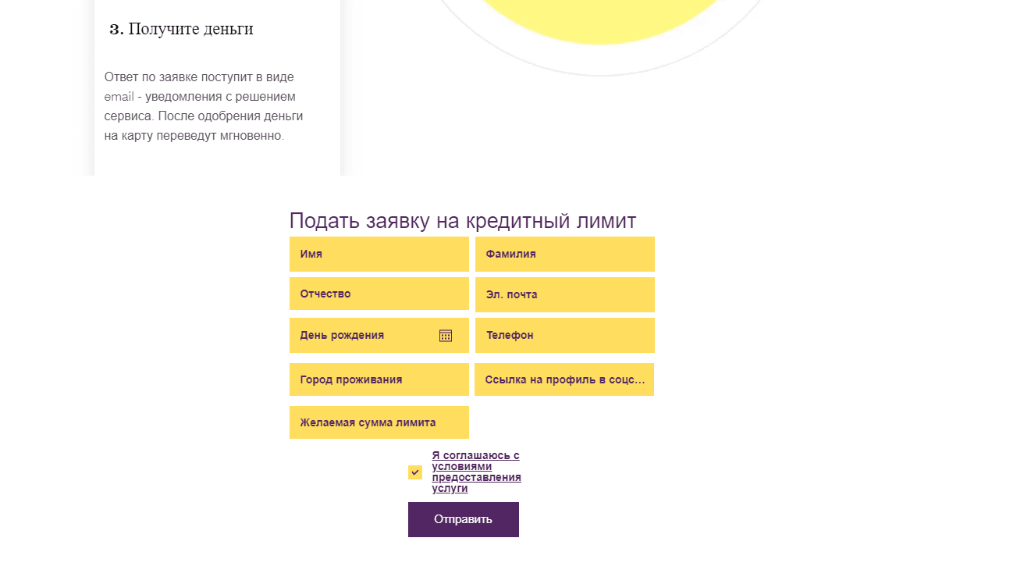The height and width of the screenshot is (577, 1024).
Task: Open the service terms agreement link
Action: [476, 472]
